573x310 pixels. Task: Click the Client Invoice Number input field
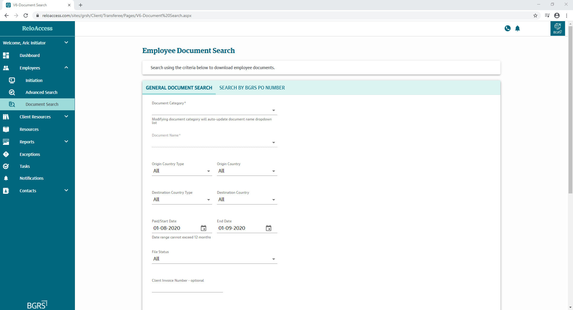(187, 288)
